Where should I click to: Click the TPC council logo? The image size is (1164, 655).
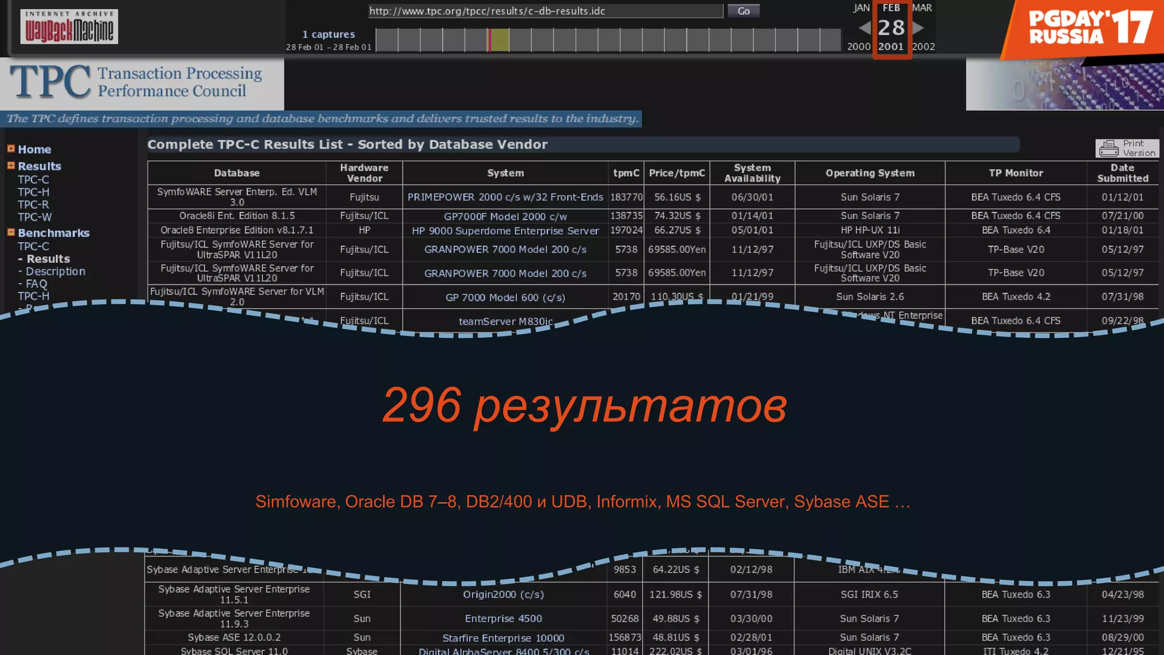[136, 82]
